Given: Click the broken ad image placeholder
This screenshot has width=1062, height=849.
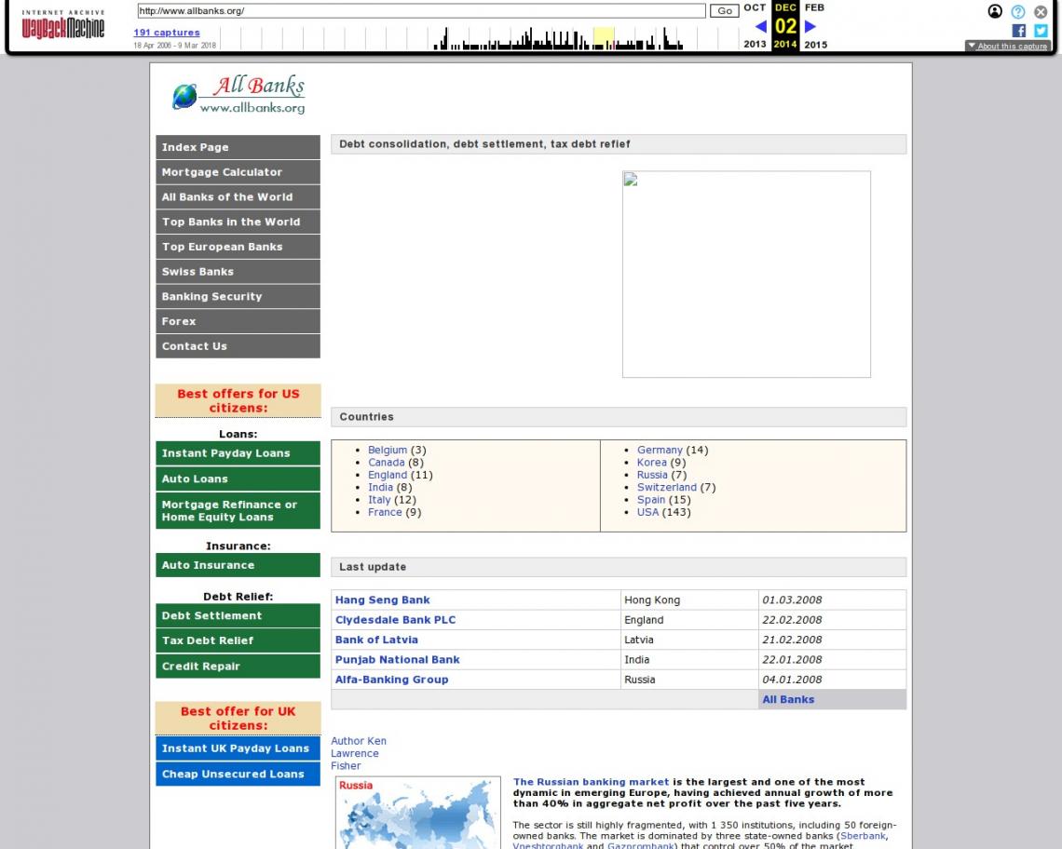Looking at the screenshot, I should [x=746, y=275].
